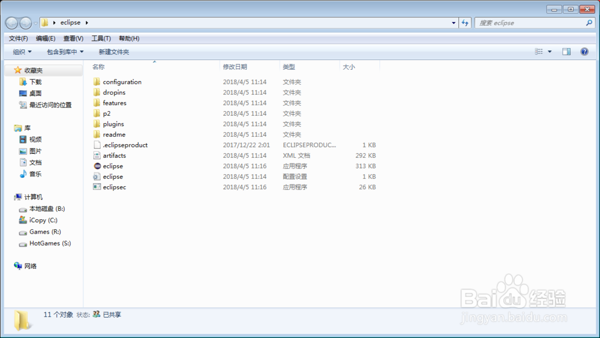
Task: Click the refresh button next to address bar
Action: (x=465, y=23)
